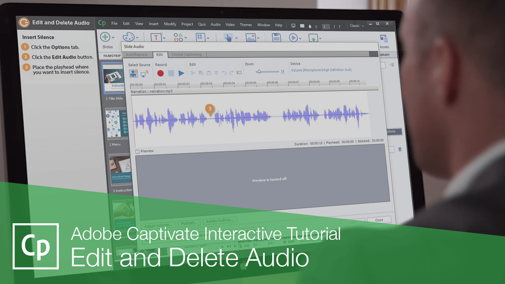505x284 pixels.
Task: Select system audio as the recording source
Action: pos(143,73)
